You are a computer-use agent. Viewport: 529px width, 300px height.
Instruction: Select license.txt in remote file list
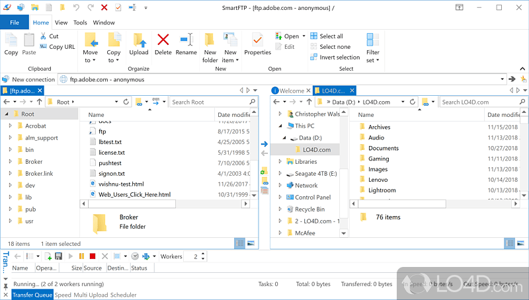(x=112, y=153)
